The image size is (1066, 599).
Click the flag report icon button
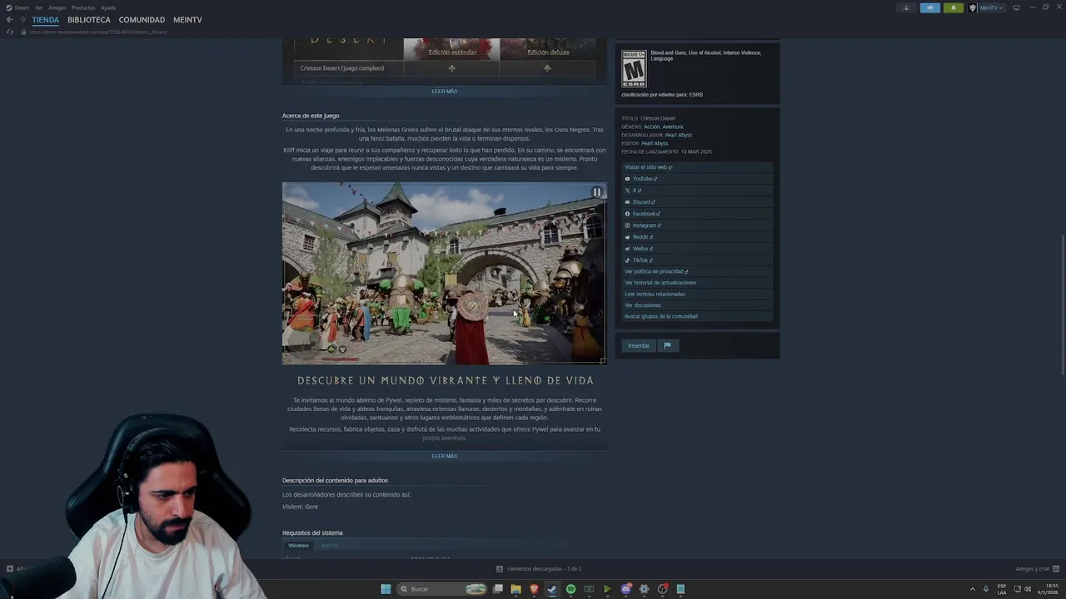click(667, 345)
